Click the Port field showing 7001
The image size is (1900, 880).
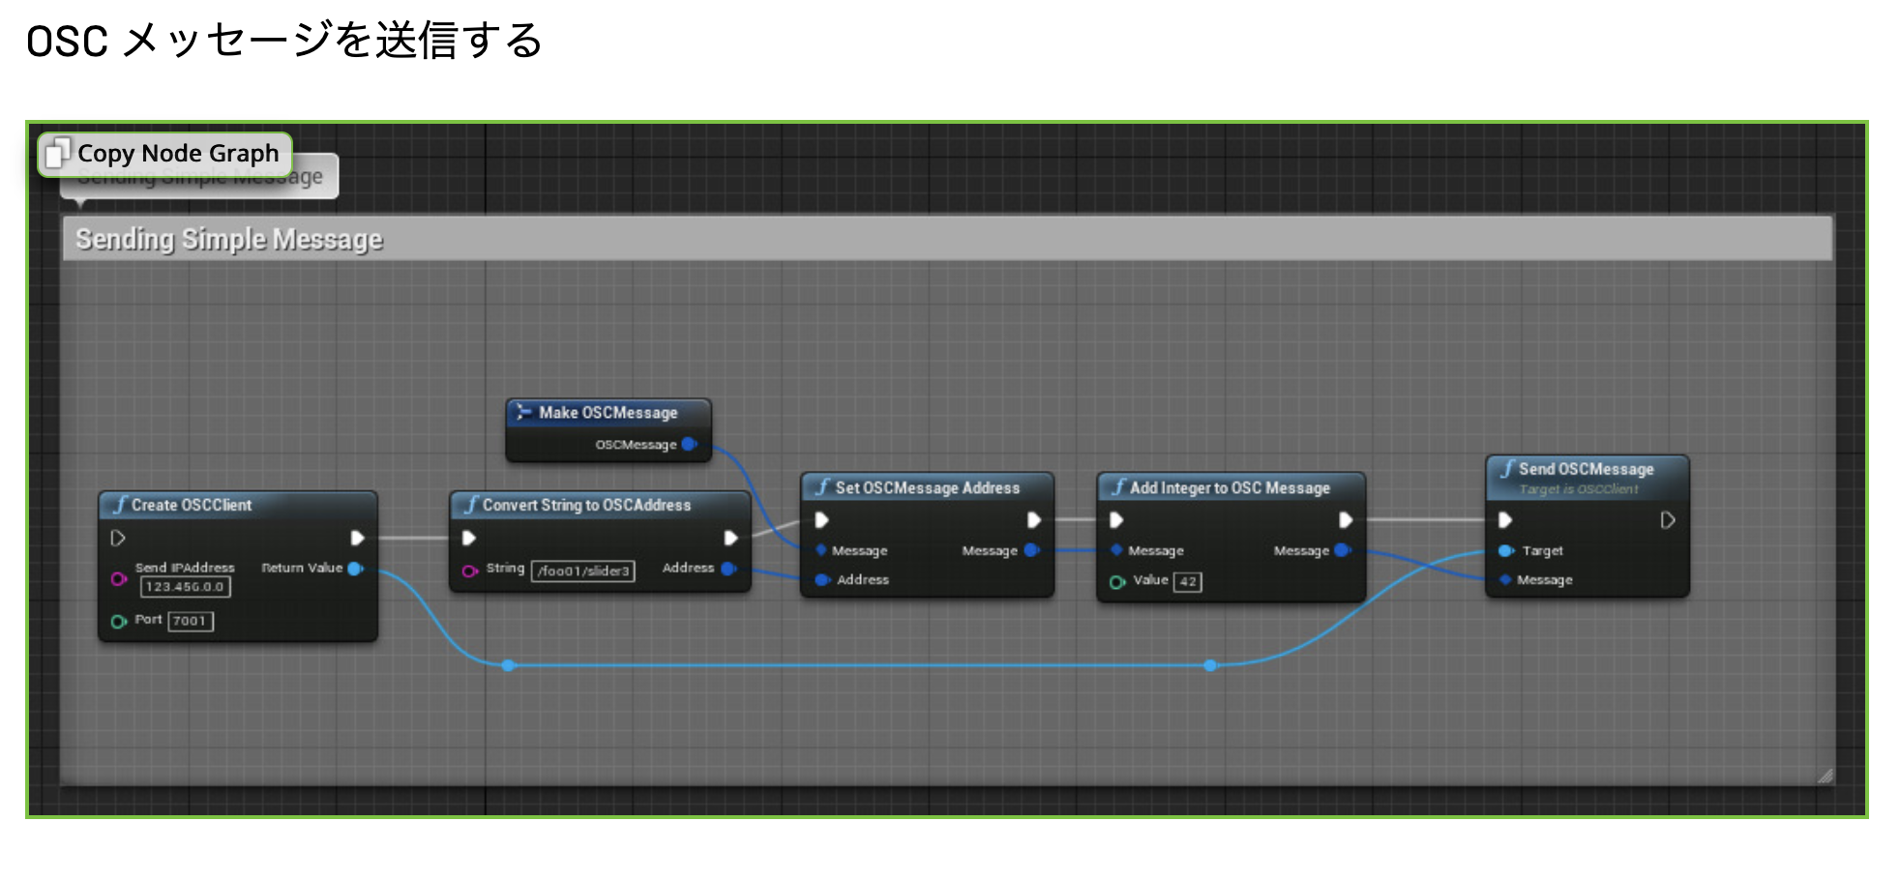193,621
